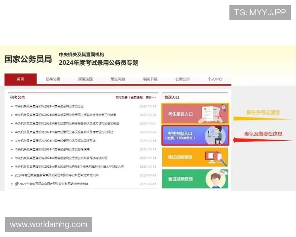Image resolution: width=296 pixels, height=237 pixels.
Task: Open the 报名即将开始 announcement
Action: click(55, 141)
